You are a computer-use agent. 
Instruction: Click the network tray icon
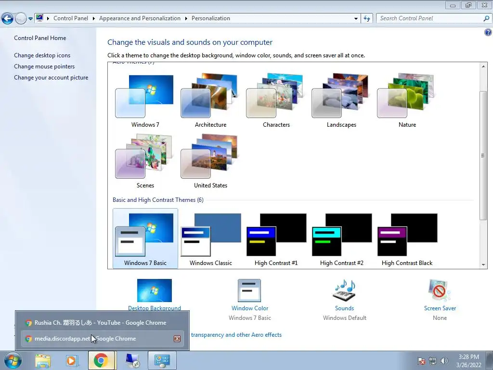click(x=433, y=361)
